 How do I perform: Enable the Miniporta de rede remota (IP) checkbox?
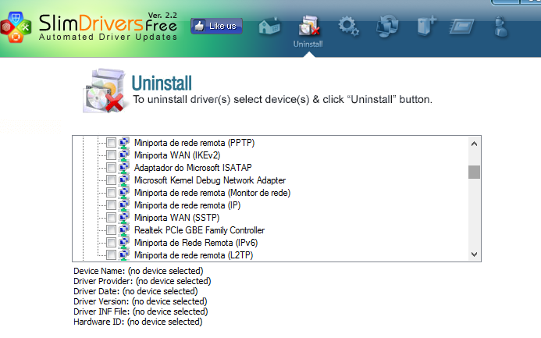tap(111, 205)
